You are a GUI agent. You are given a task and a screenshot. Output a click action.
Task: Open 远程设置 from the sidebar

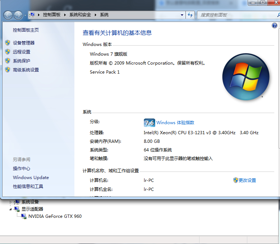click(22, 52)
